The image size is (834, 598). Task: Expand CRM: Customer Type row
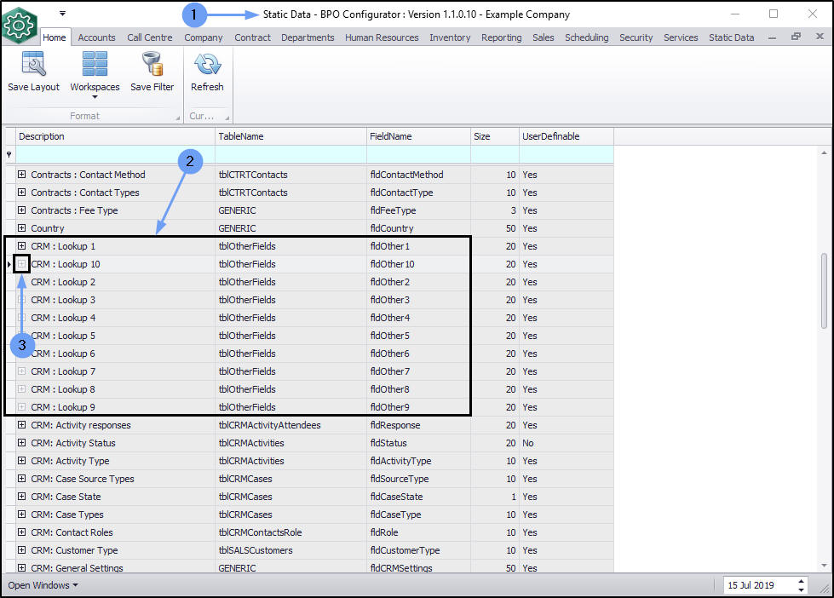click(x=21, y=550)
